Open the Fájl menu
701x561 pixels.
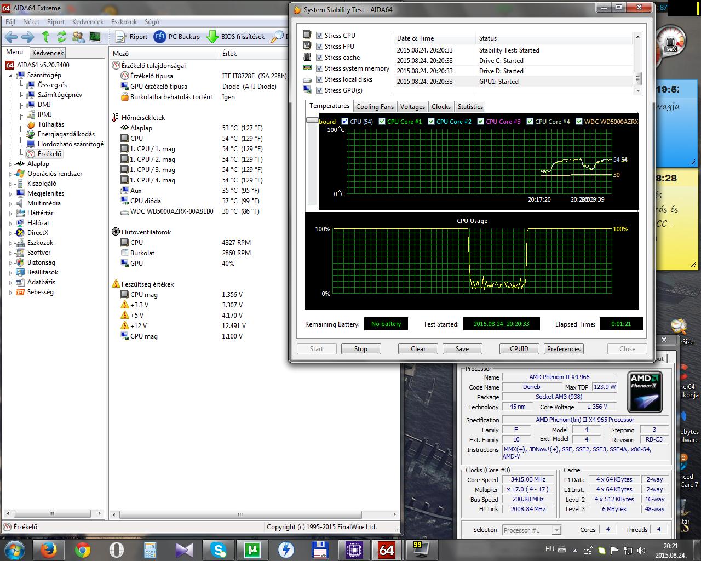(10, 22)
